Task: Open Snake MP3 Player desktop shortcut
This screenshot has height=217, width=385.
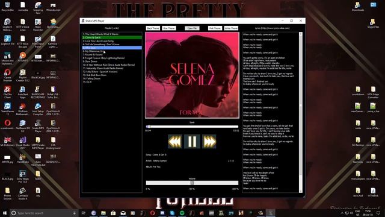Action: (x=38, y=126)
